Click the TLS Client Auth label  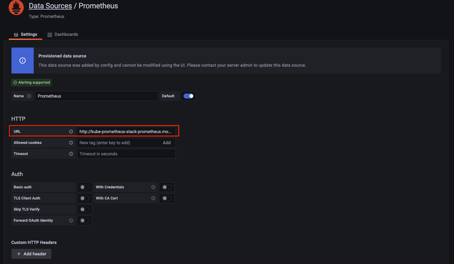[27, 198]
